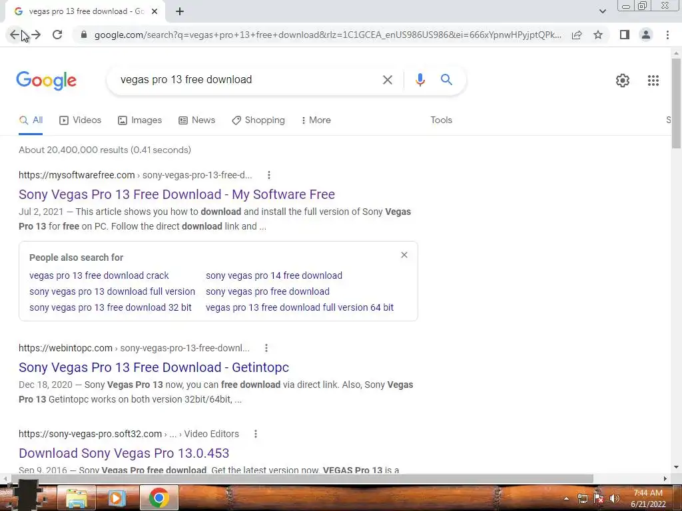The height and width of the screenshot is (511, 682).
Task: Switch to the Images tab
Action: [x=140, y=120]
